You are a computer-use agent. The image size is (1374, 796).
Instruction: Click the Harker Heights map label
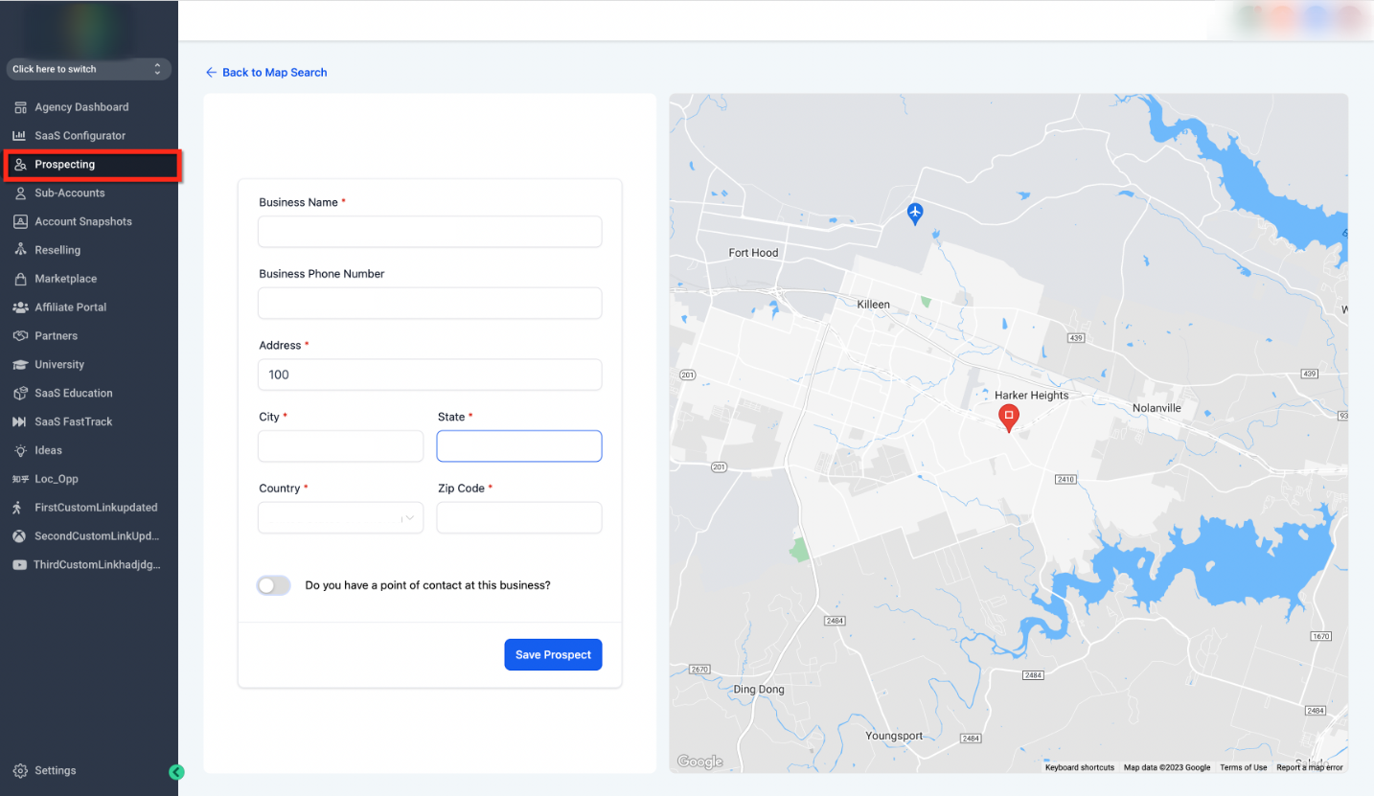tap(1032, 396)
